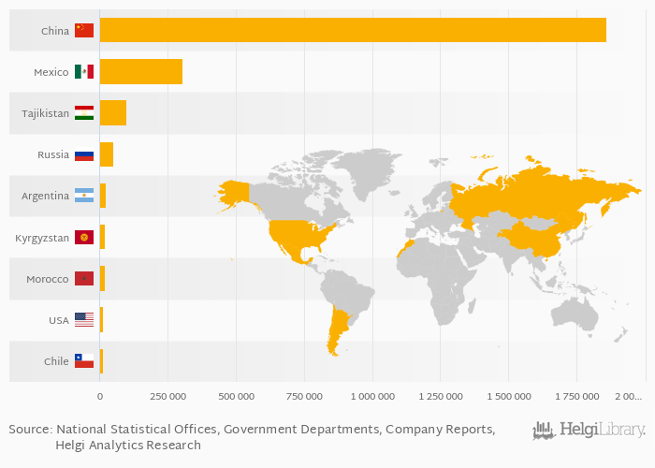Click the Russia flag icon
Screen dimensions: 655x468
click(84, 155)
